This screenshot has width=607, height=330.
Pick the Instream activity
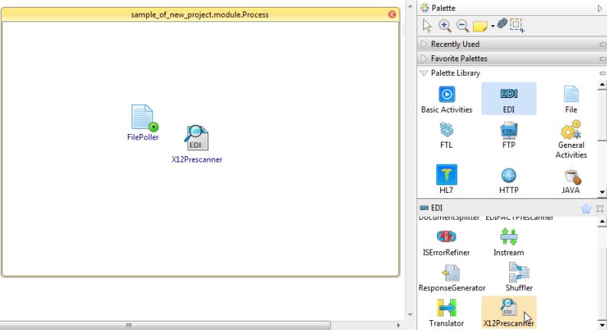(509, 243)
